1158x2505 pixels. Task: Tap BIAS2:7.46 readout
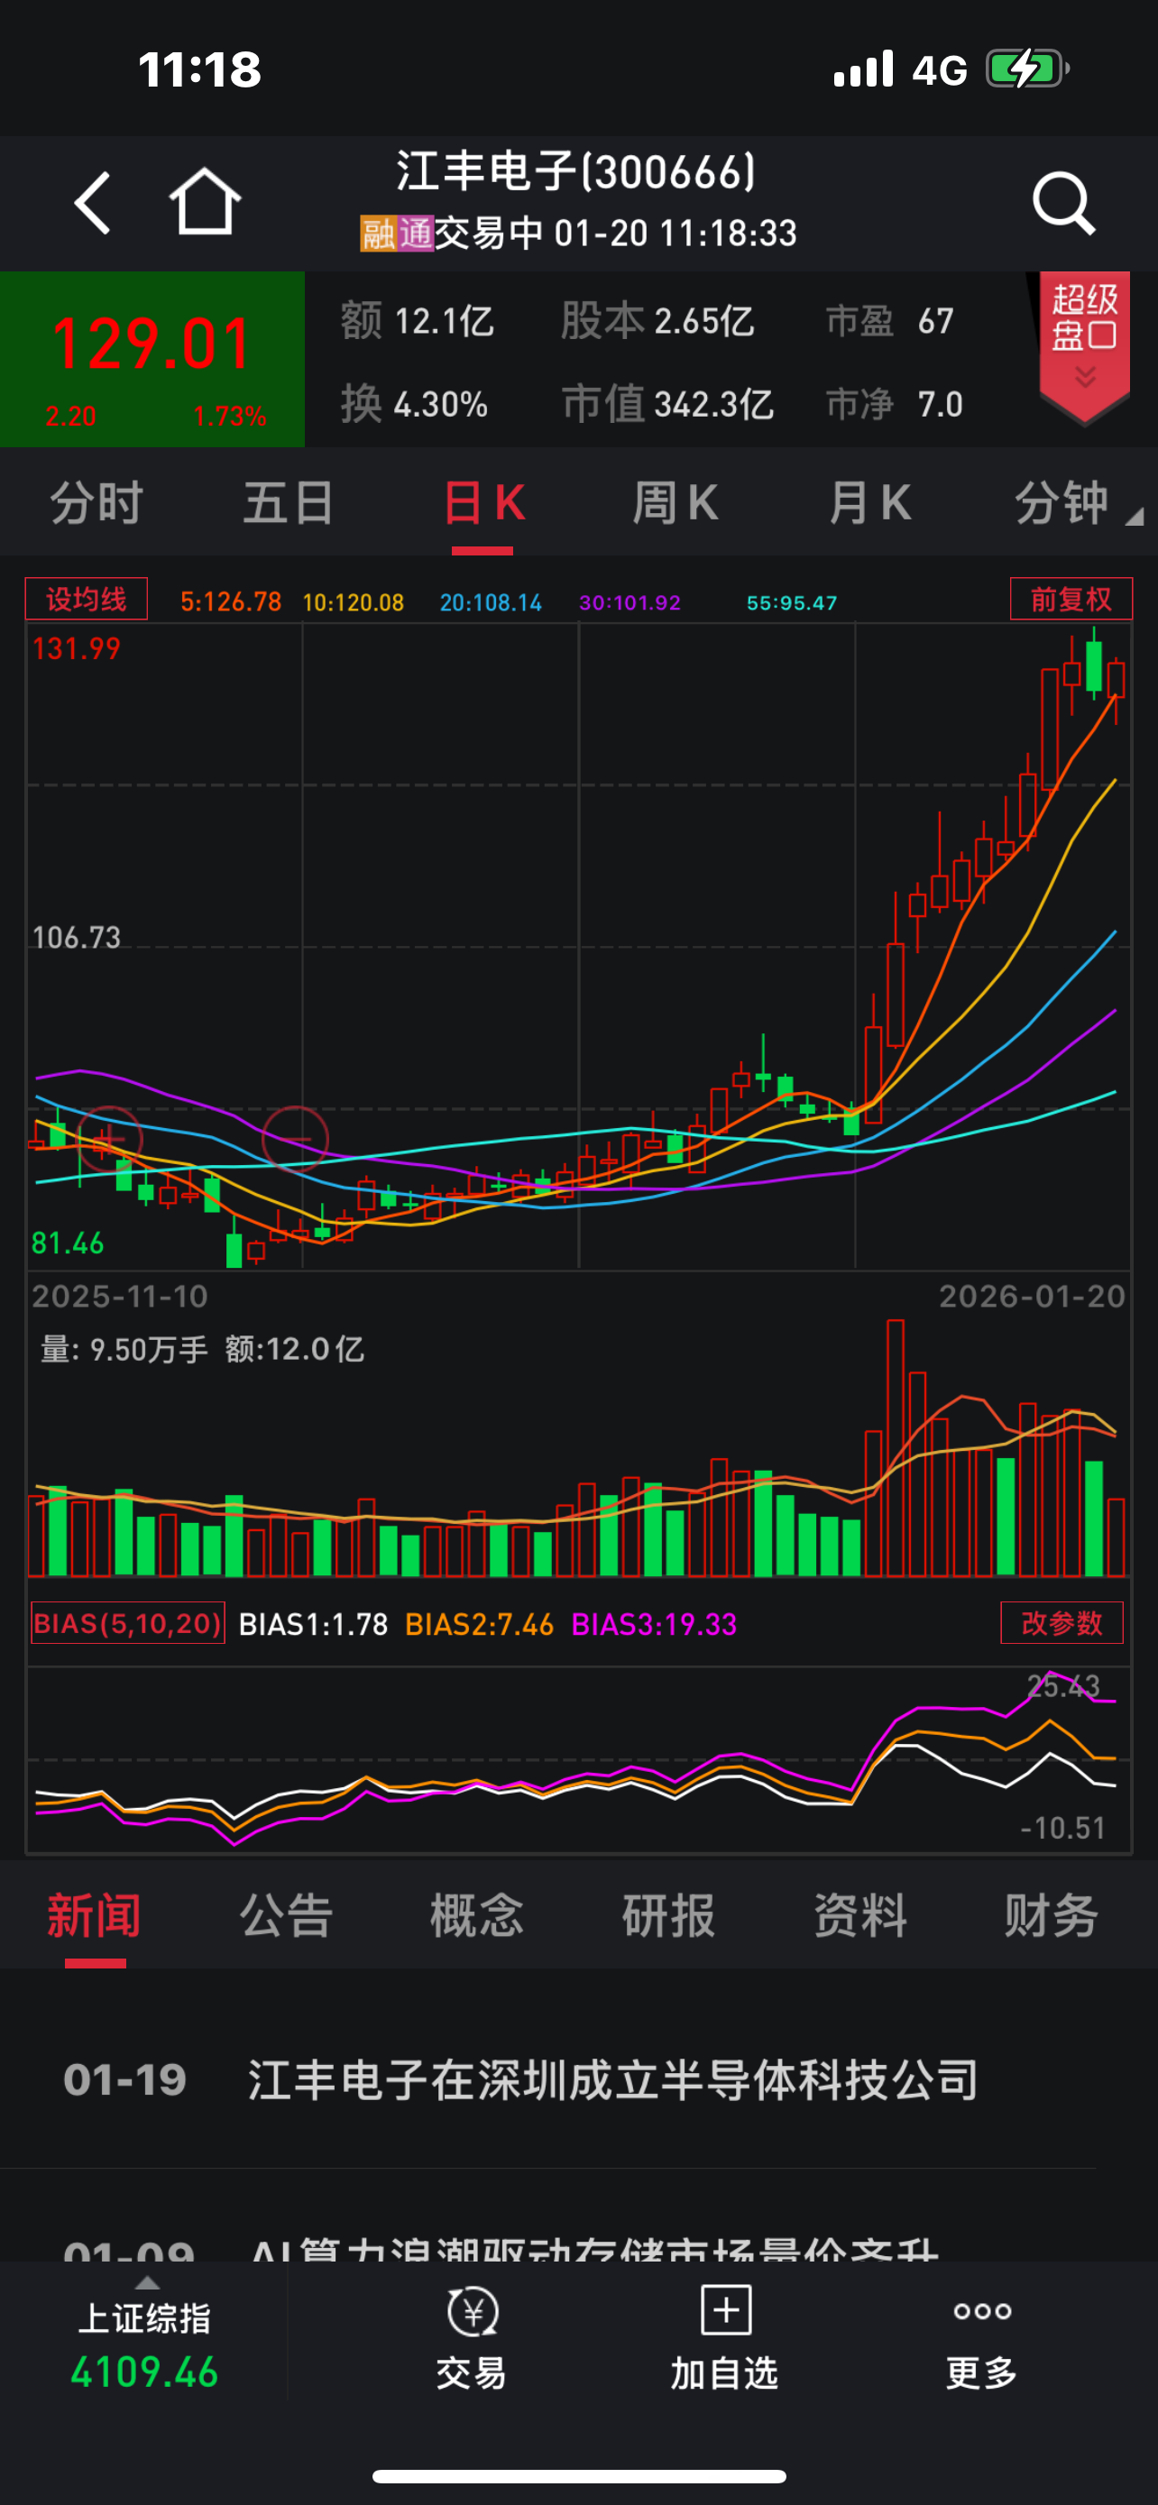[479, 1624]
